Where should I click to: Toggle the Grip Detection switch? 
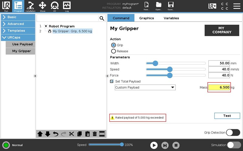233,133
